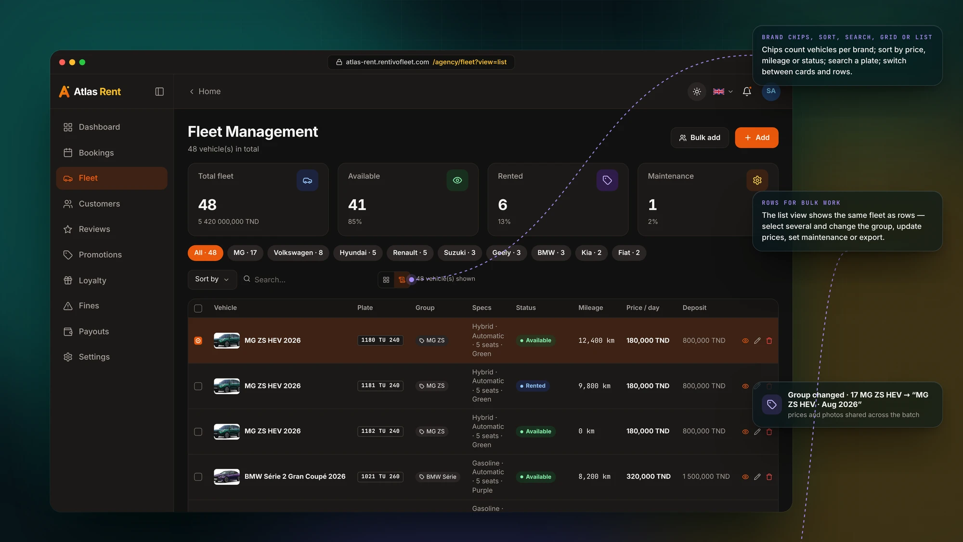This screenshot has width=963, height=542.
Task: Filter by Renault · 5 chip
Action: (410, 253)
